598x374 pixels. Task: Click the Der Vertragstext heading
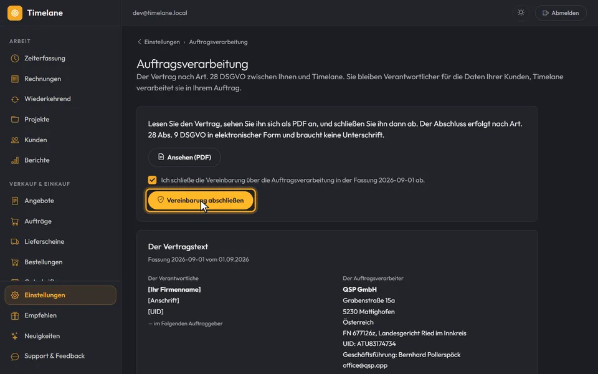click(178, 247)
